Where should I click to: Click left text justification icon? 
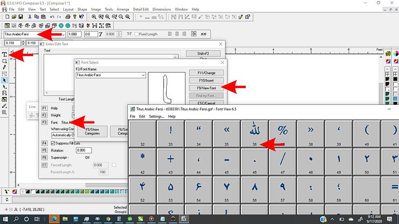pyautogui.click(x=170, y=34)
